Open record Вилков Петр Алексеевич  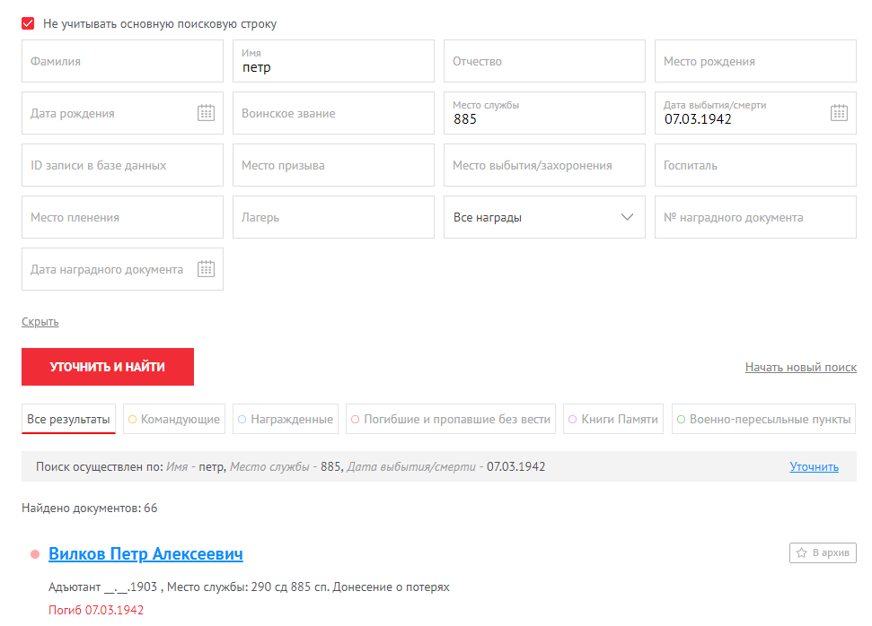145,553
